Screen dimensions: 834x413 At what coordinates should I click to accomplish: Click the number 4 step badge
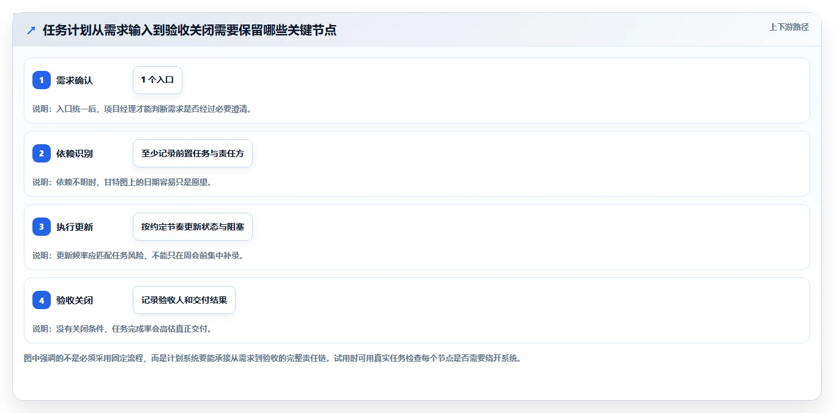(x=42, y=300)
